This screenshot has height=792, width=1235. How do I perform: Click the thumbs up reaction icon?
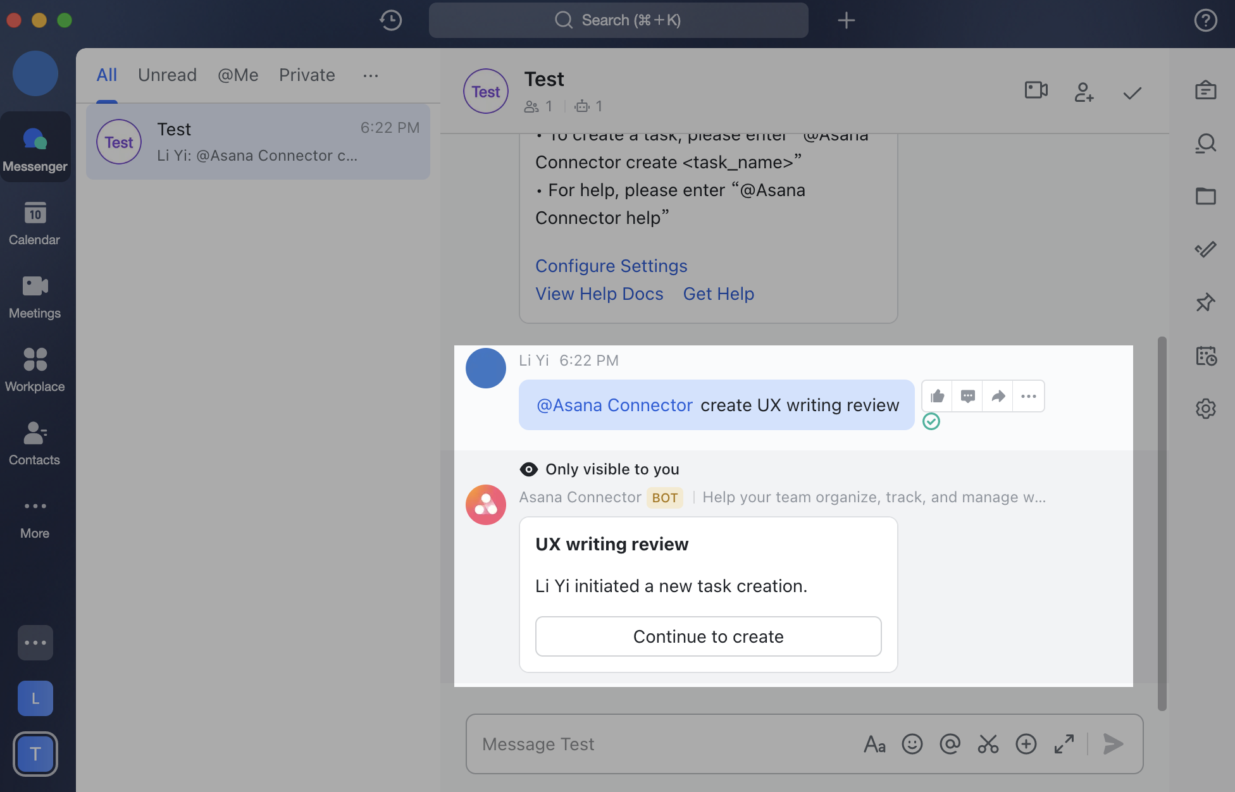(937, 397)
